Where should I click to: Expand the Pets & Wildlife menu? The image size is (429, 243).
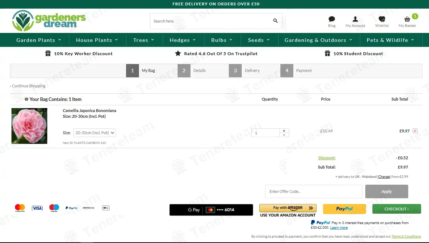pyautogui.click(x=390, y=40)
